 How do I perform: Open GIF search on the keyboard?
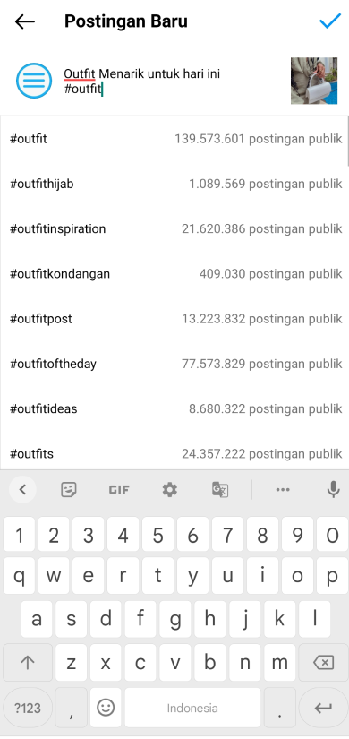(119, 490)
